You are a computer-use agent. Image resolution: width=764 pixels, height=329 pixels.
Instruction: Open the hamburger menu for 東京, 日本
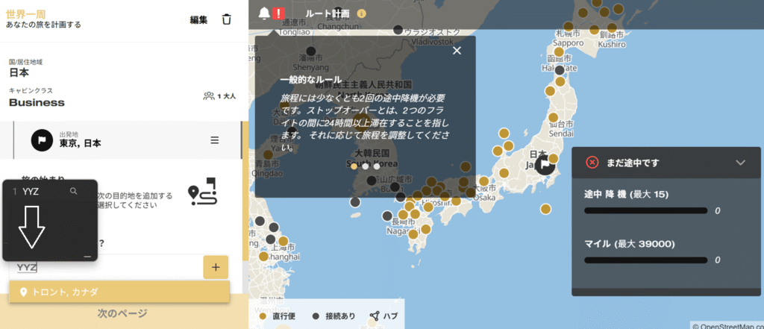[x=214, y=140]
